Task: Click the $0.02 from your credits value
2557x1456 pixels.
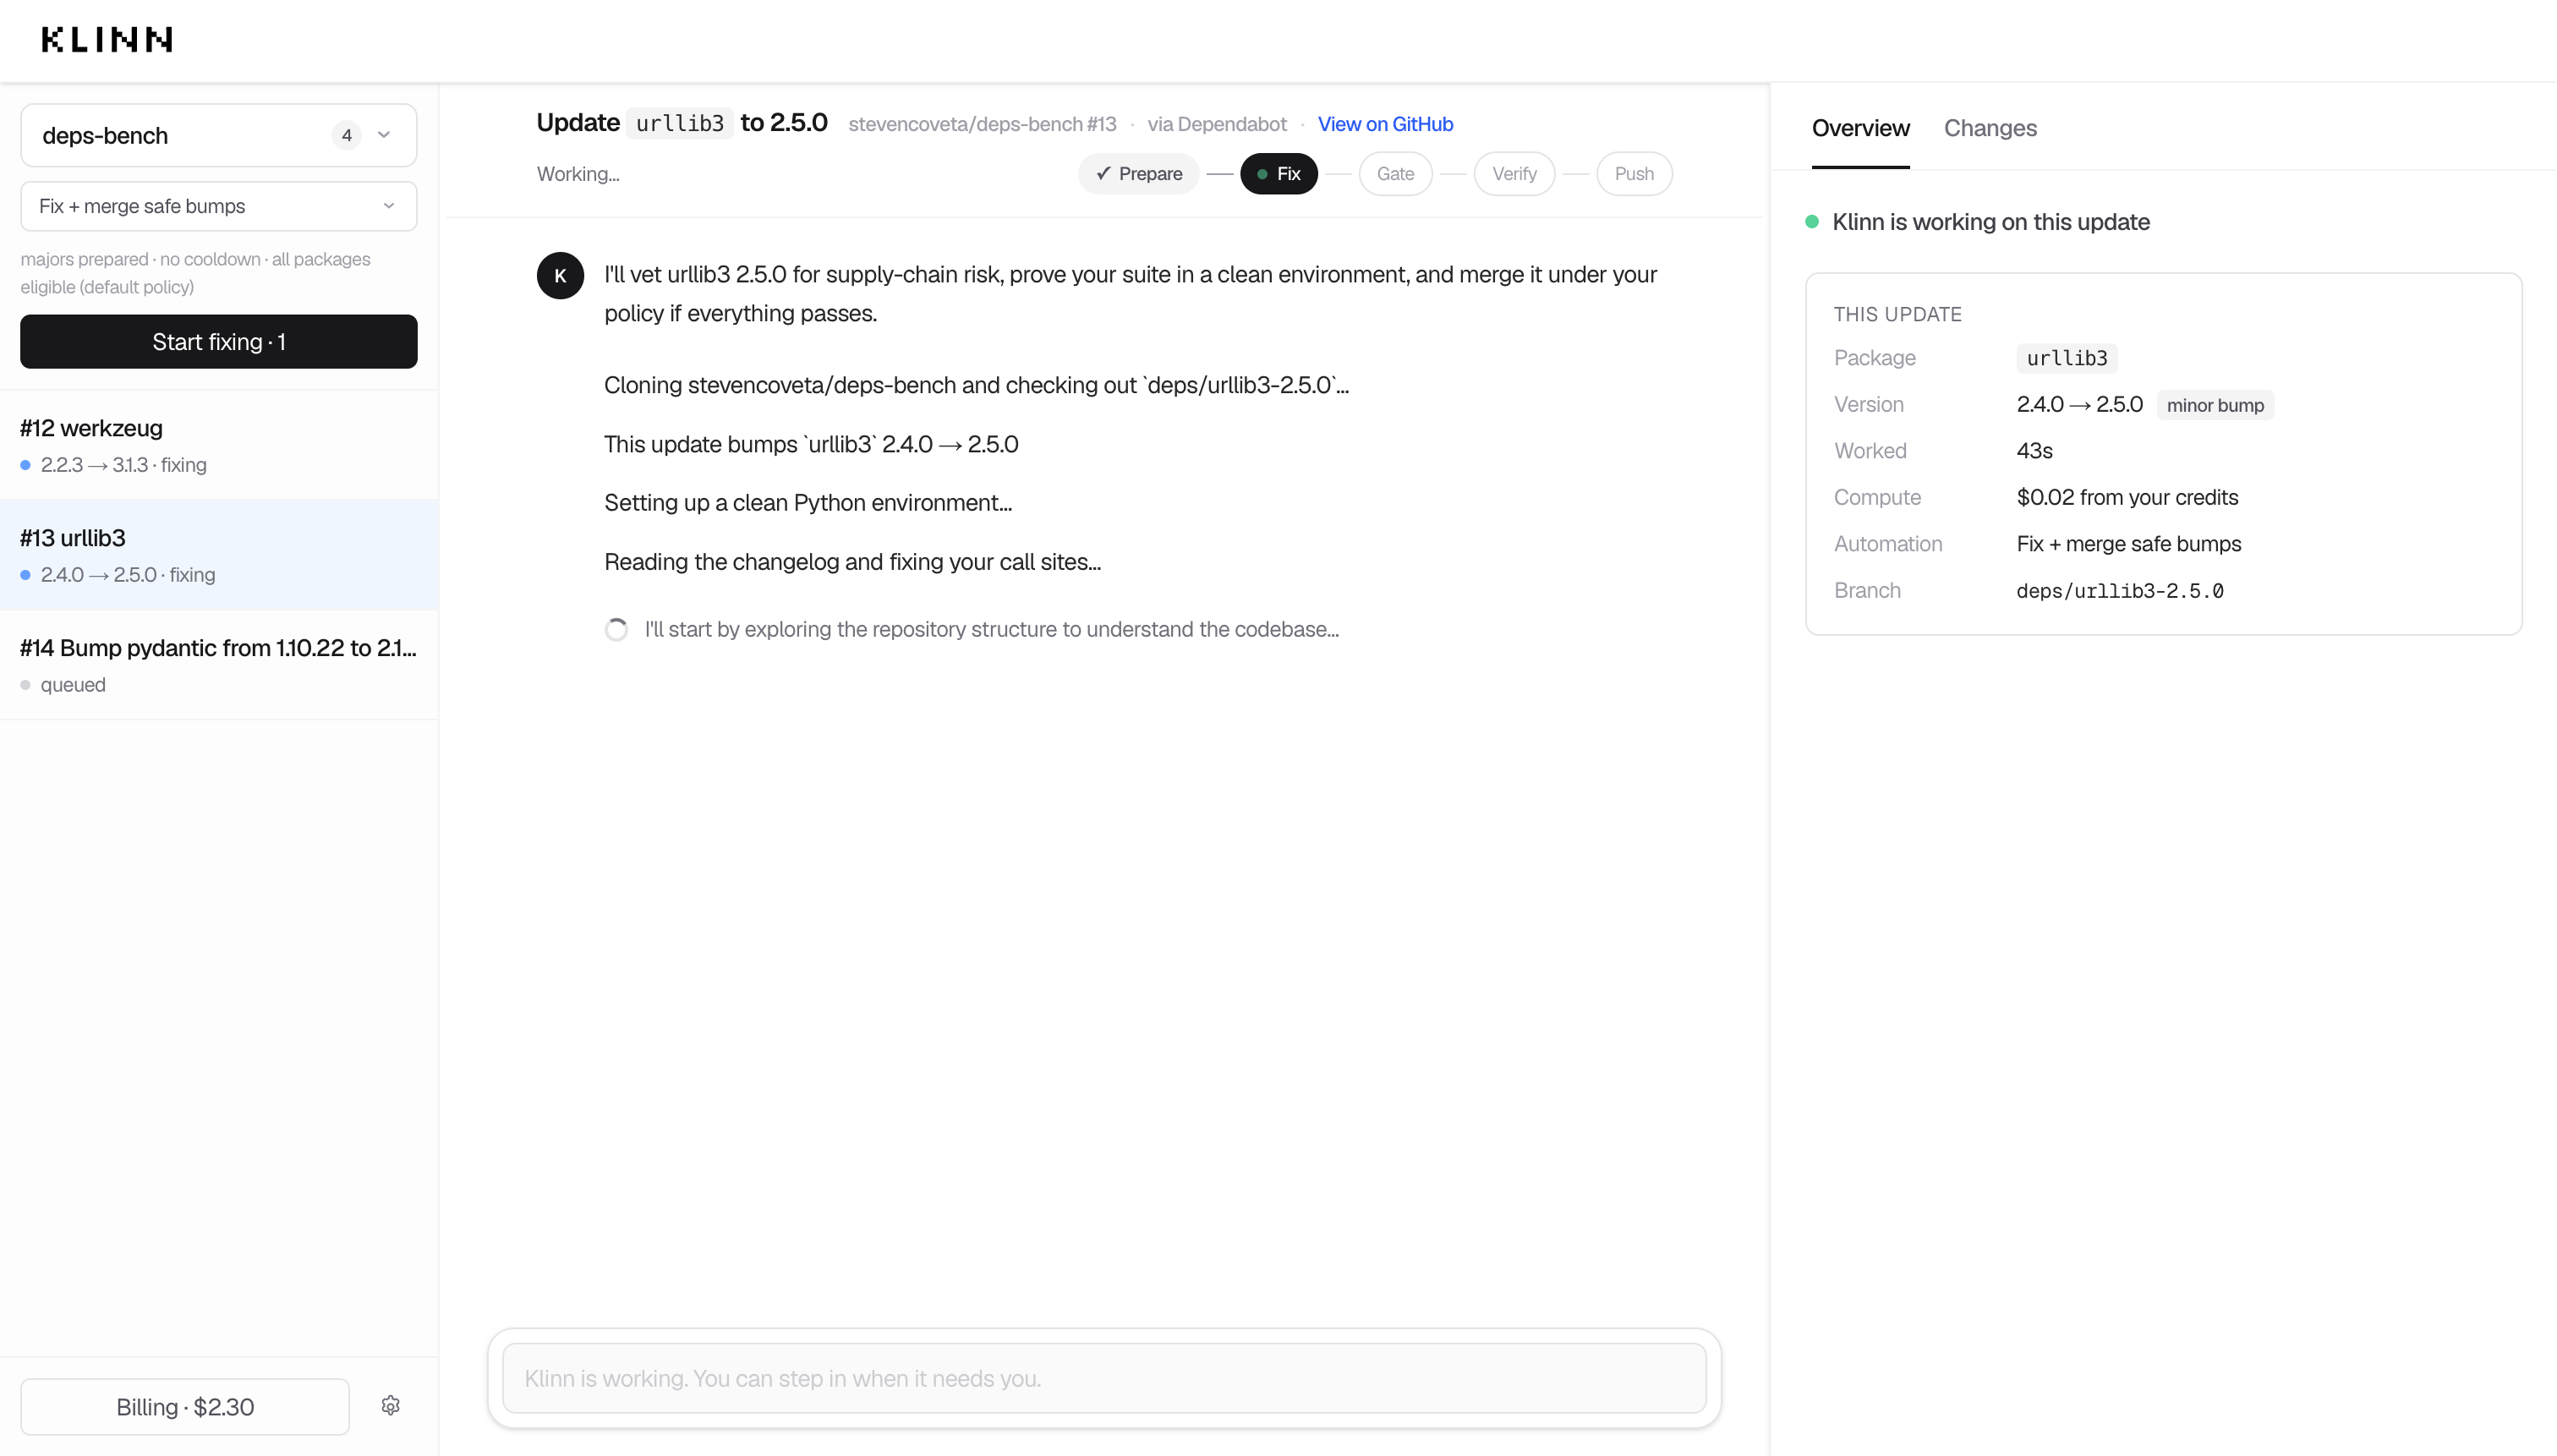Action: point(2127,497)
